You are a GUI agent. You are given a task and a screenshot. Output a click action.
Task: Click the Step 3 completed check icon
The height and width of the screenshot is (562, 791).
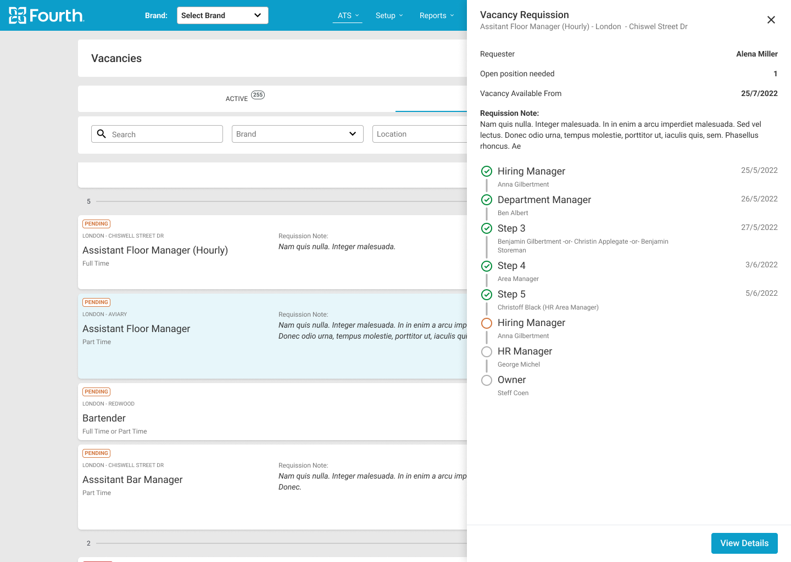pos(487,228)
